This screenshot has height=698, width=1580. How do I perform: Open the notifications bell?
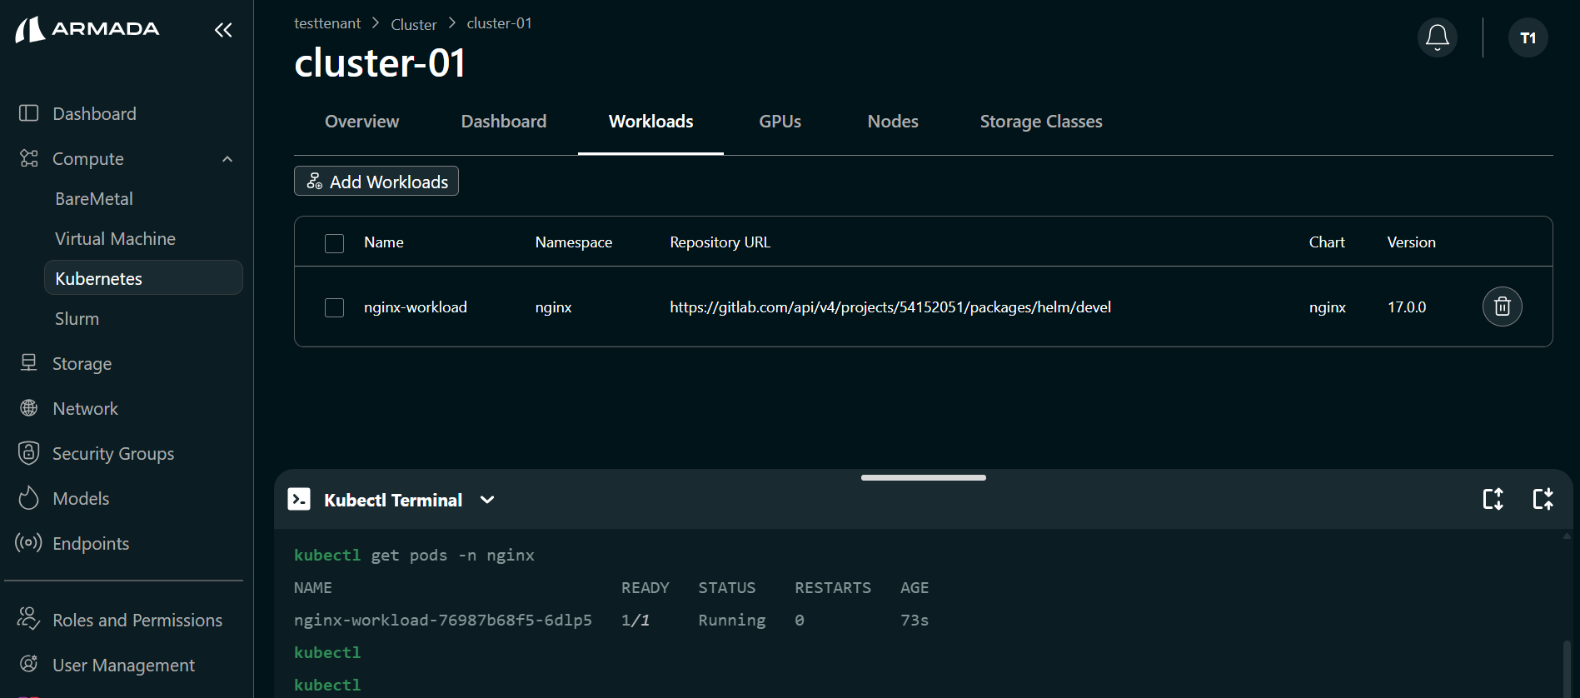(1438, 37)
